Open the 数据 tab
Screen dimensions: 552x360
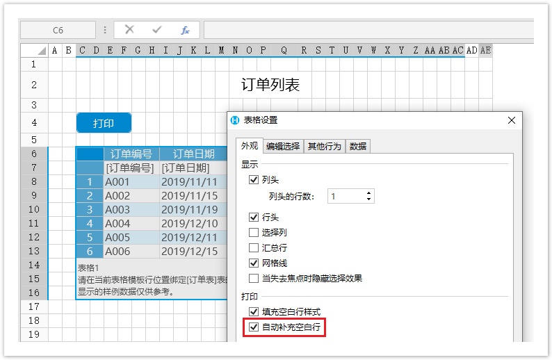358,146
